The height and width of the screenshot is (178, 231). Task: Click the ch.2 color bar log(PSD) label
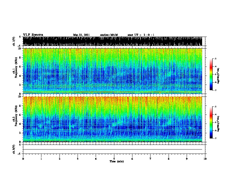pyautogui.click(x=218, y=124)
